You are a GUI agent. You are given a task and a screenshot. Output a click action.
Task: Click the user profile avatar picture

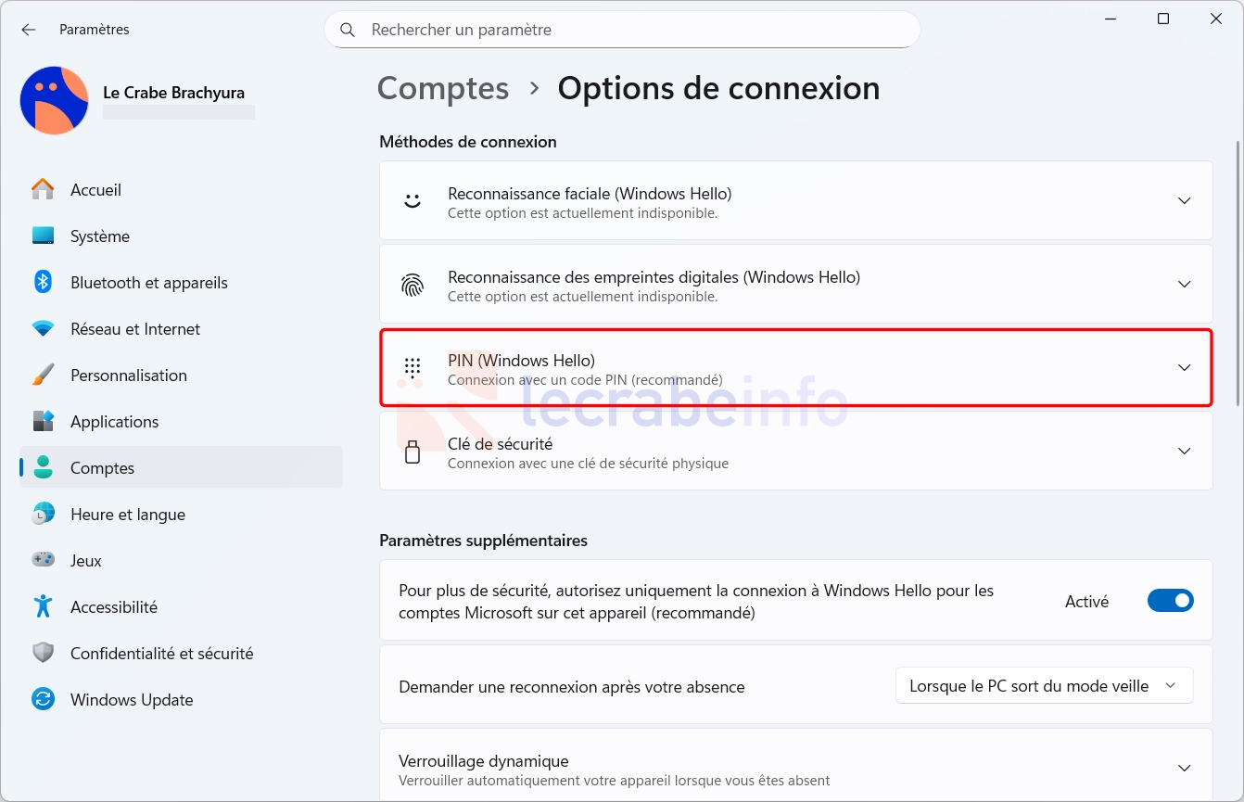[54, 100]
